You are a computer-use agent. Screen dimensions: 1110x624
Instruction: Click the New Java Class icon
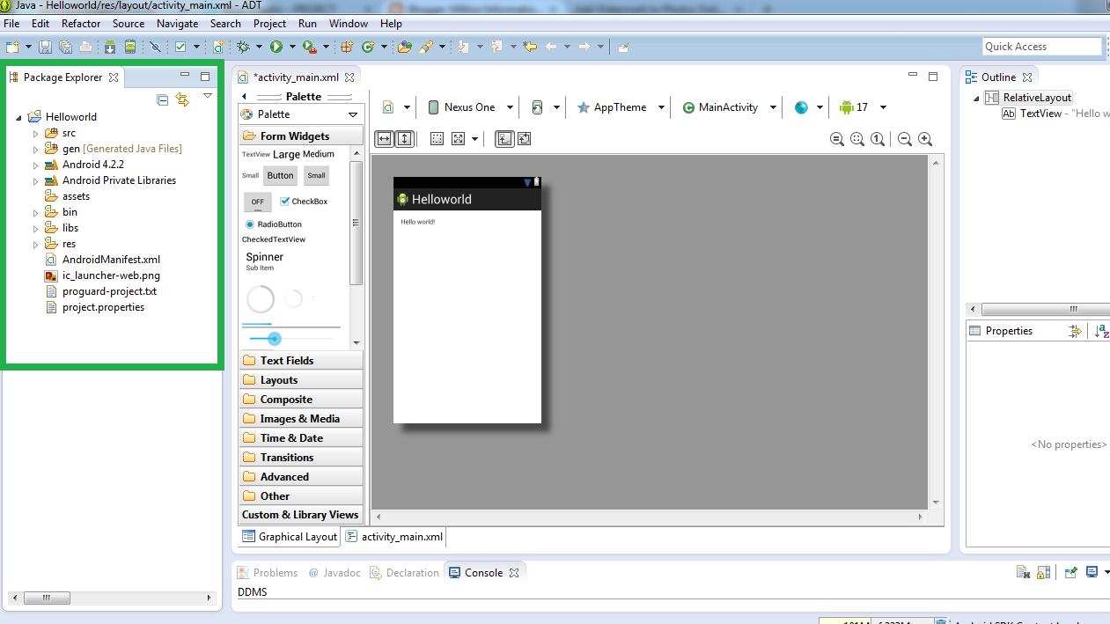[367, 47]
